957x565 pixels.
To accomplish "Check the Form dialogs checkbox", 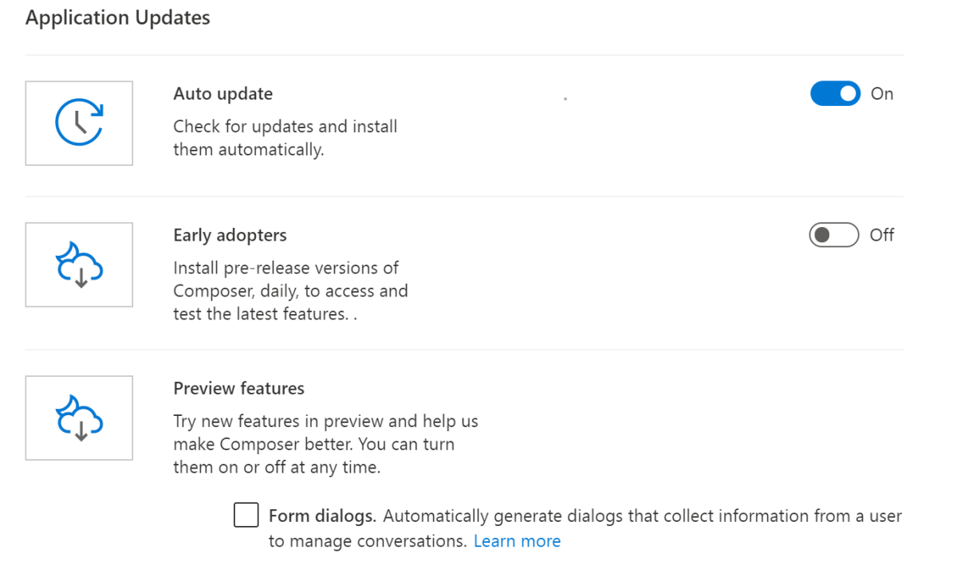I will tap(246, 515).
